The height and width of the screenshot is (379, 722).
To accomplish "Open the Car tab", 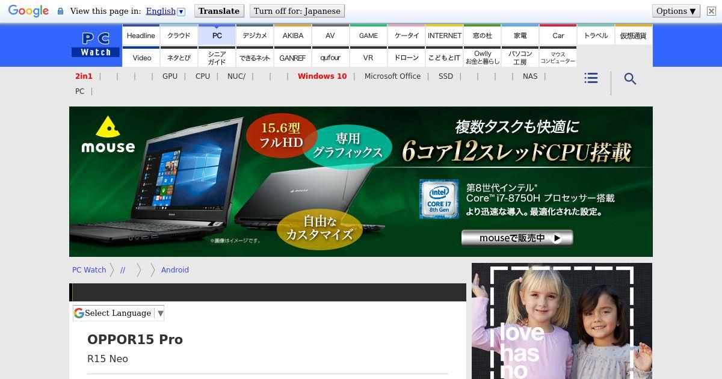I will point(558,35).
